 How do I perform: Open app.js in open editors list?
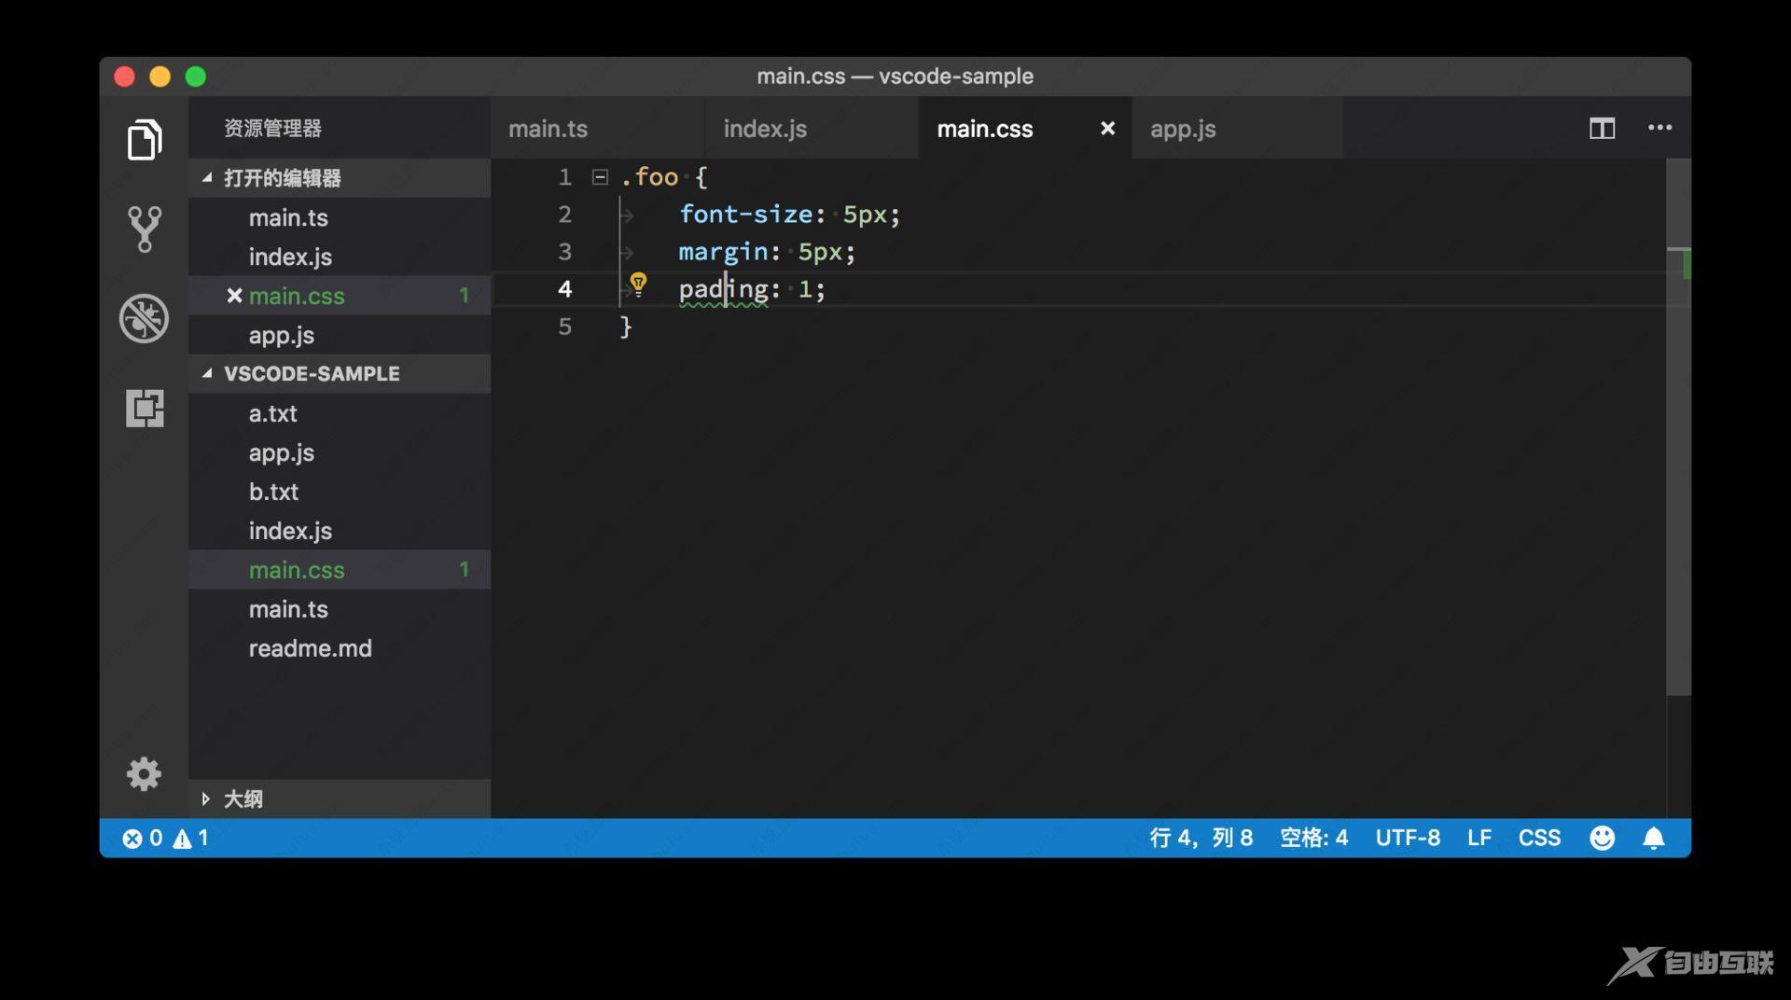point(340,335)
